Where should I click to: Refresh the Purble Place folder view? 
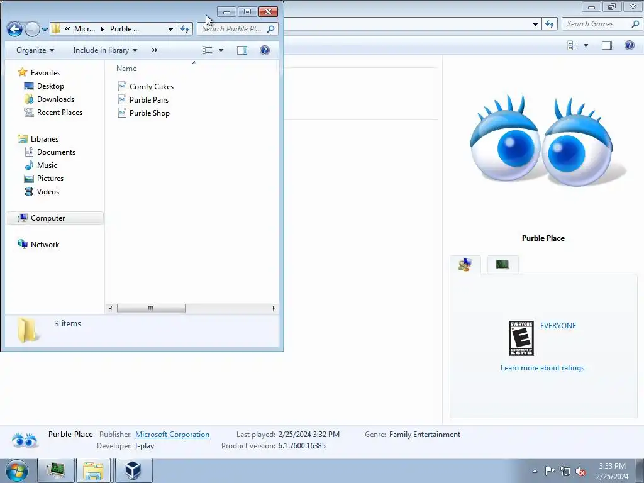click(185, 29)
